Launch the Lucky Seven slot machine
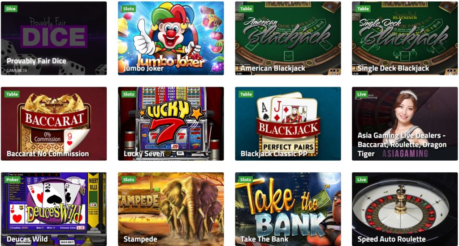Viewport: 459px width, 246px height. (x=171, y=124)
